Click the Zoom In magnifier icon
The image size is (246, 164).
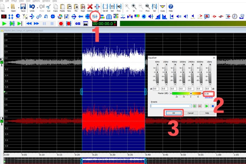click(x=134, y=7)
